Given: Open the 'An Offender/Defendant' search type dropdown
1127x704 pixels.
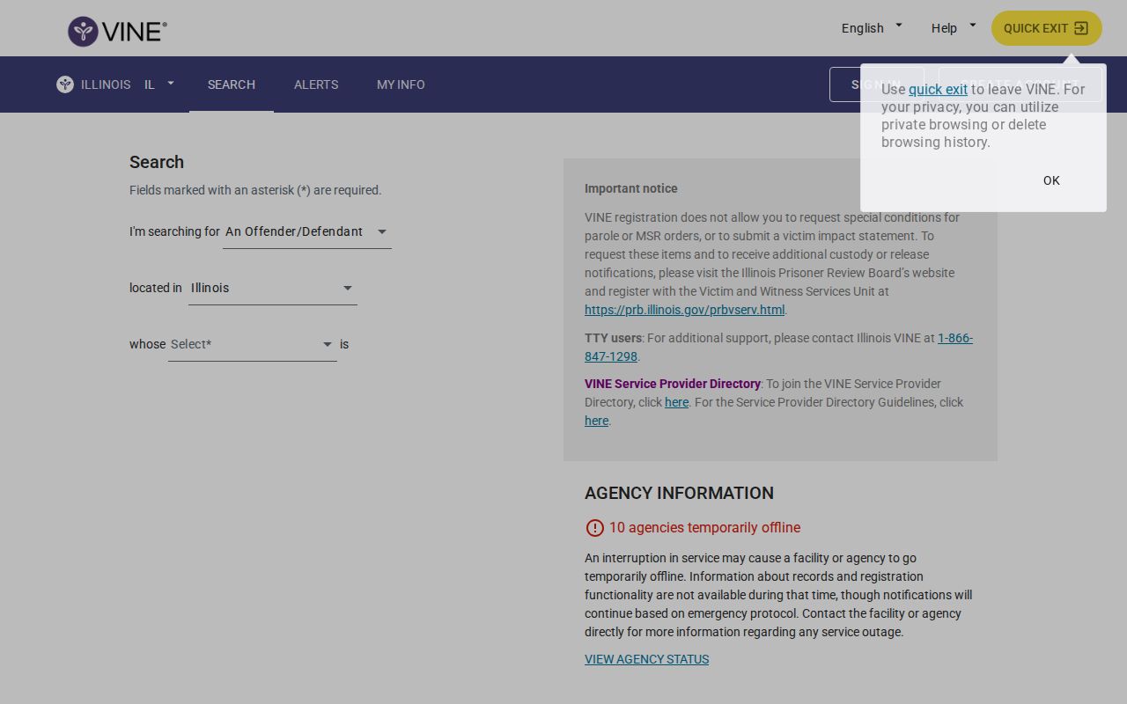Looking at the screenshot, I should [307, 232].
